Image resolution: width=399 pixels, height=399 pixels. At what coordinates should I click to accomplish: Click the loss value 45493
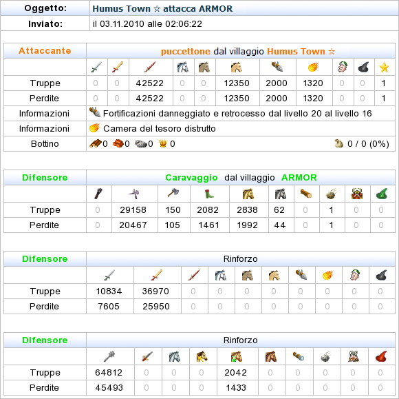(109, 388)
